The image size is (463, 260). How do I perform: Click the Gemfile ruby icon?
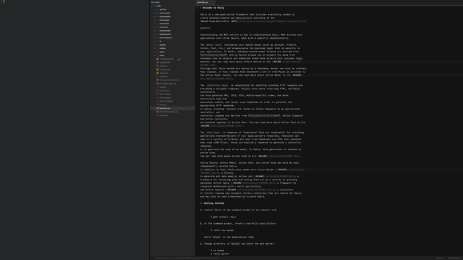(158, 87)
